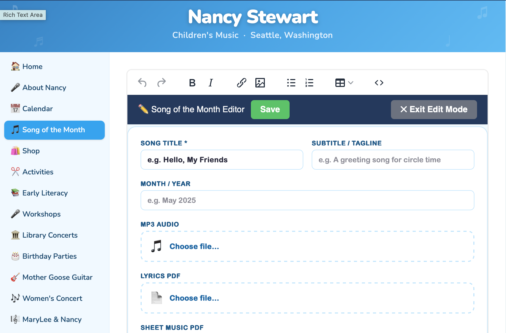Select the Mother Goose Guitar link
This screenshot has height=333, width=506.
click(57, 277)
